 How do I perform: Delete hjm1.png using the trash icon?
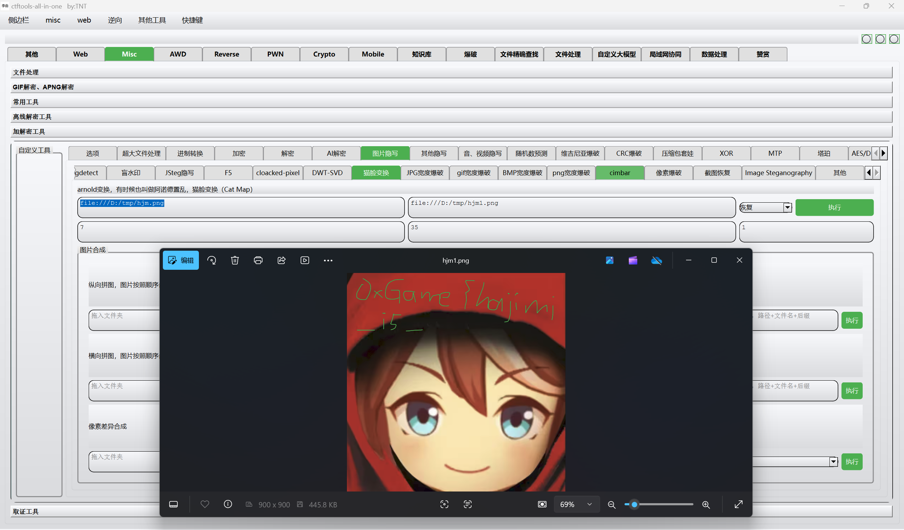click(x=235, y=260)
